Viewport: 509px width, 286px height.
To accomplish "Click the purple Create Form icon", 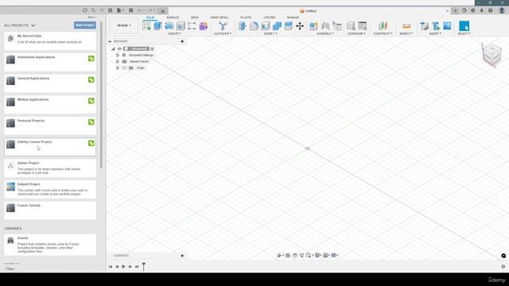I will pos(204,26).
